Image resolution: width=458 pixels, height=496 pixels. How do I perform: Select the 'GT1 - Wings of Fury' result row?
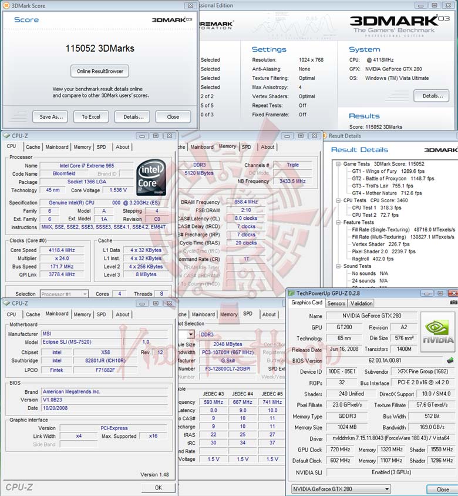pos(389,171)
